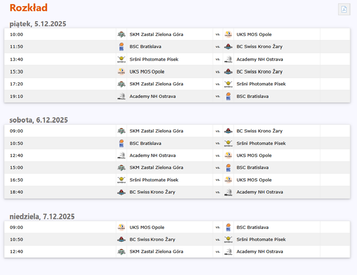
Task: Click UKS MOS Opole name in Sunday 09:00 match
Action: [147, 227]
